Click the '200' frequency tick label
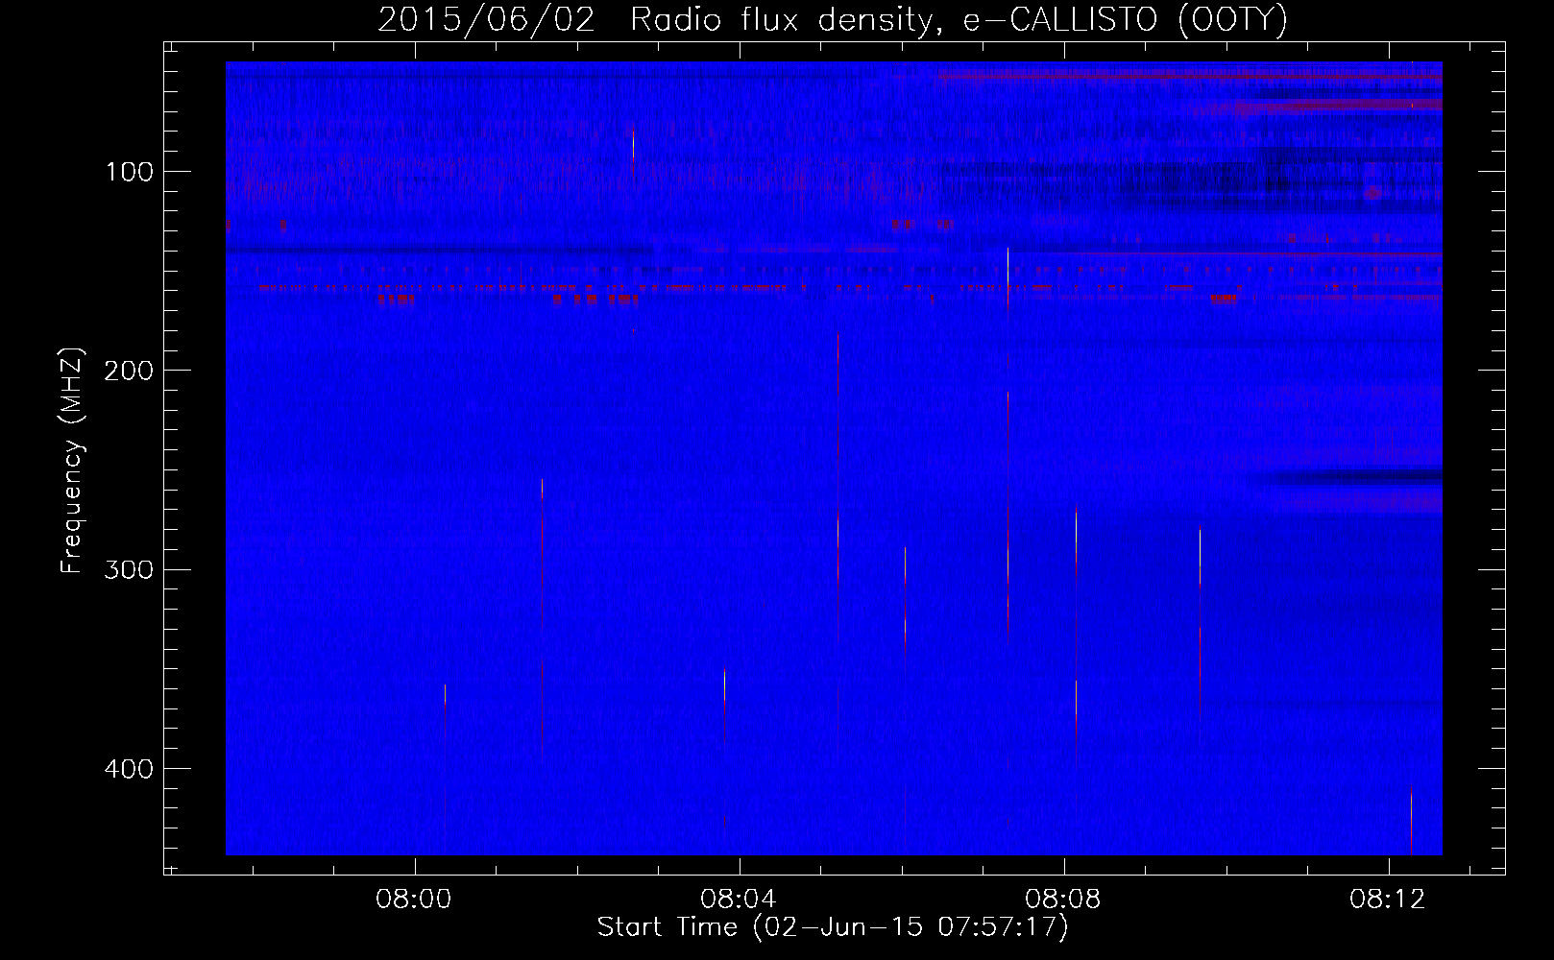This screenshot has width=1554, height=960. click(x=129, y=371)
